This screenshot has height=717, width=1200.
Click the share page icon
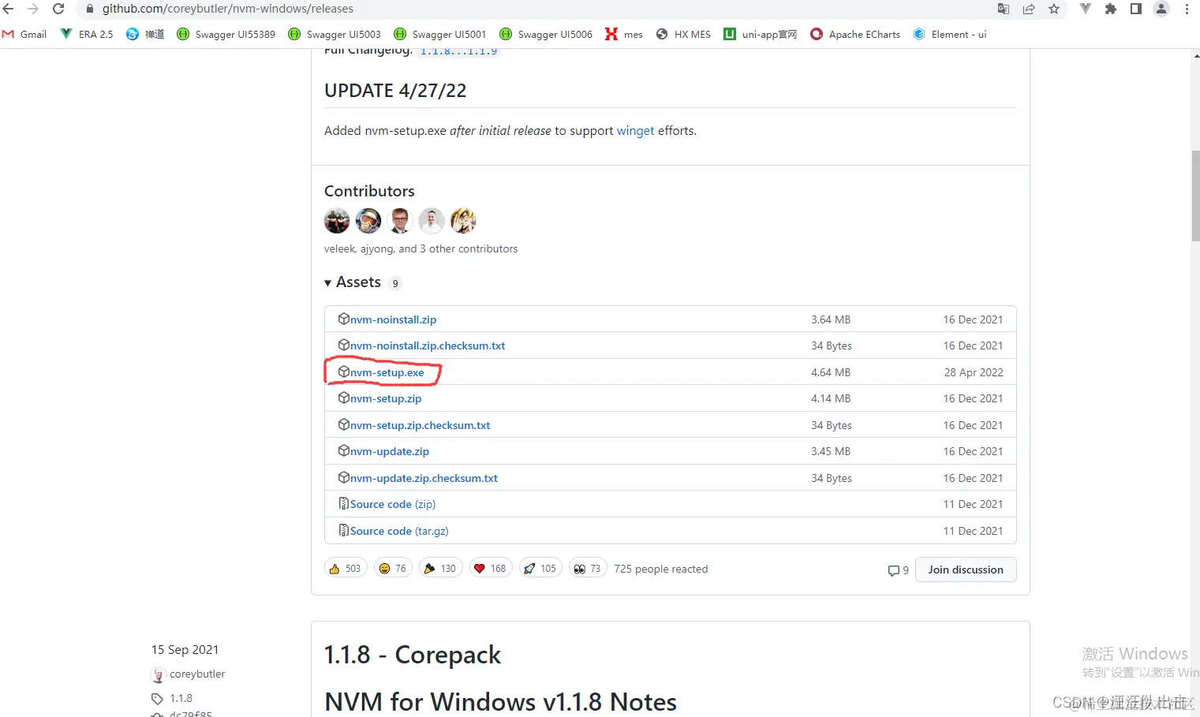(x=1029, y=9)
